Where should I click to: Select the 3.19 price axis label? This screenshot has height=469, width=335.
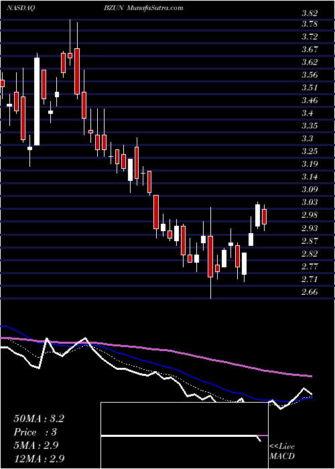tap(310, 164)
